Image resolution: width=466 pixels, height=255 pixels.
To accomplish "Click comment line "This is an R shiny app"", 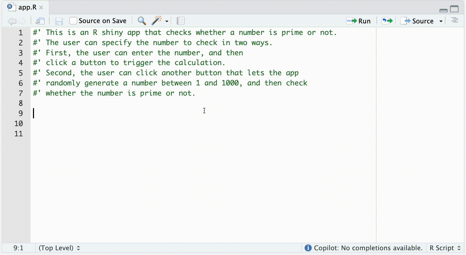I will pyautogui.click(x=185, y=33).
